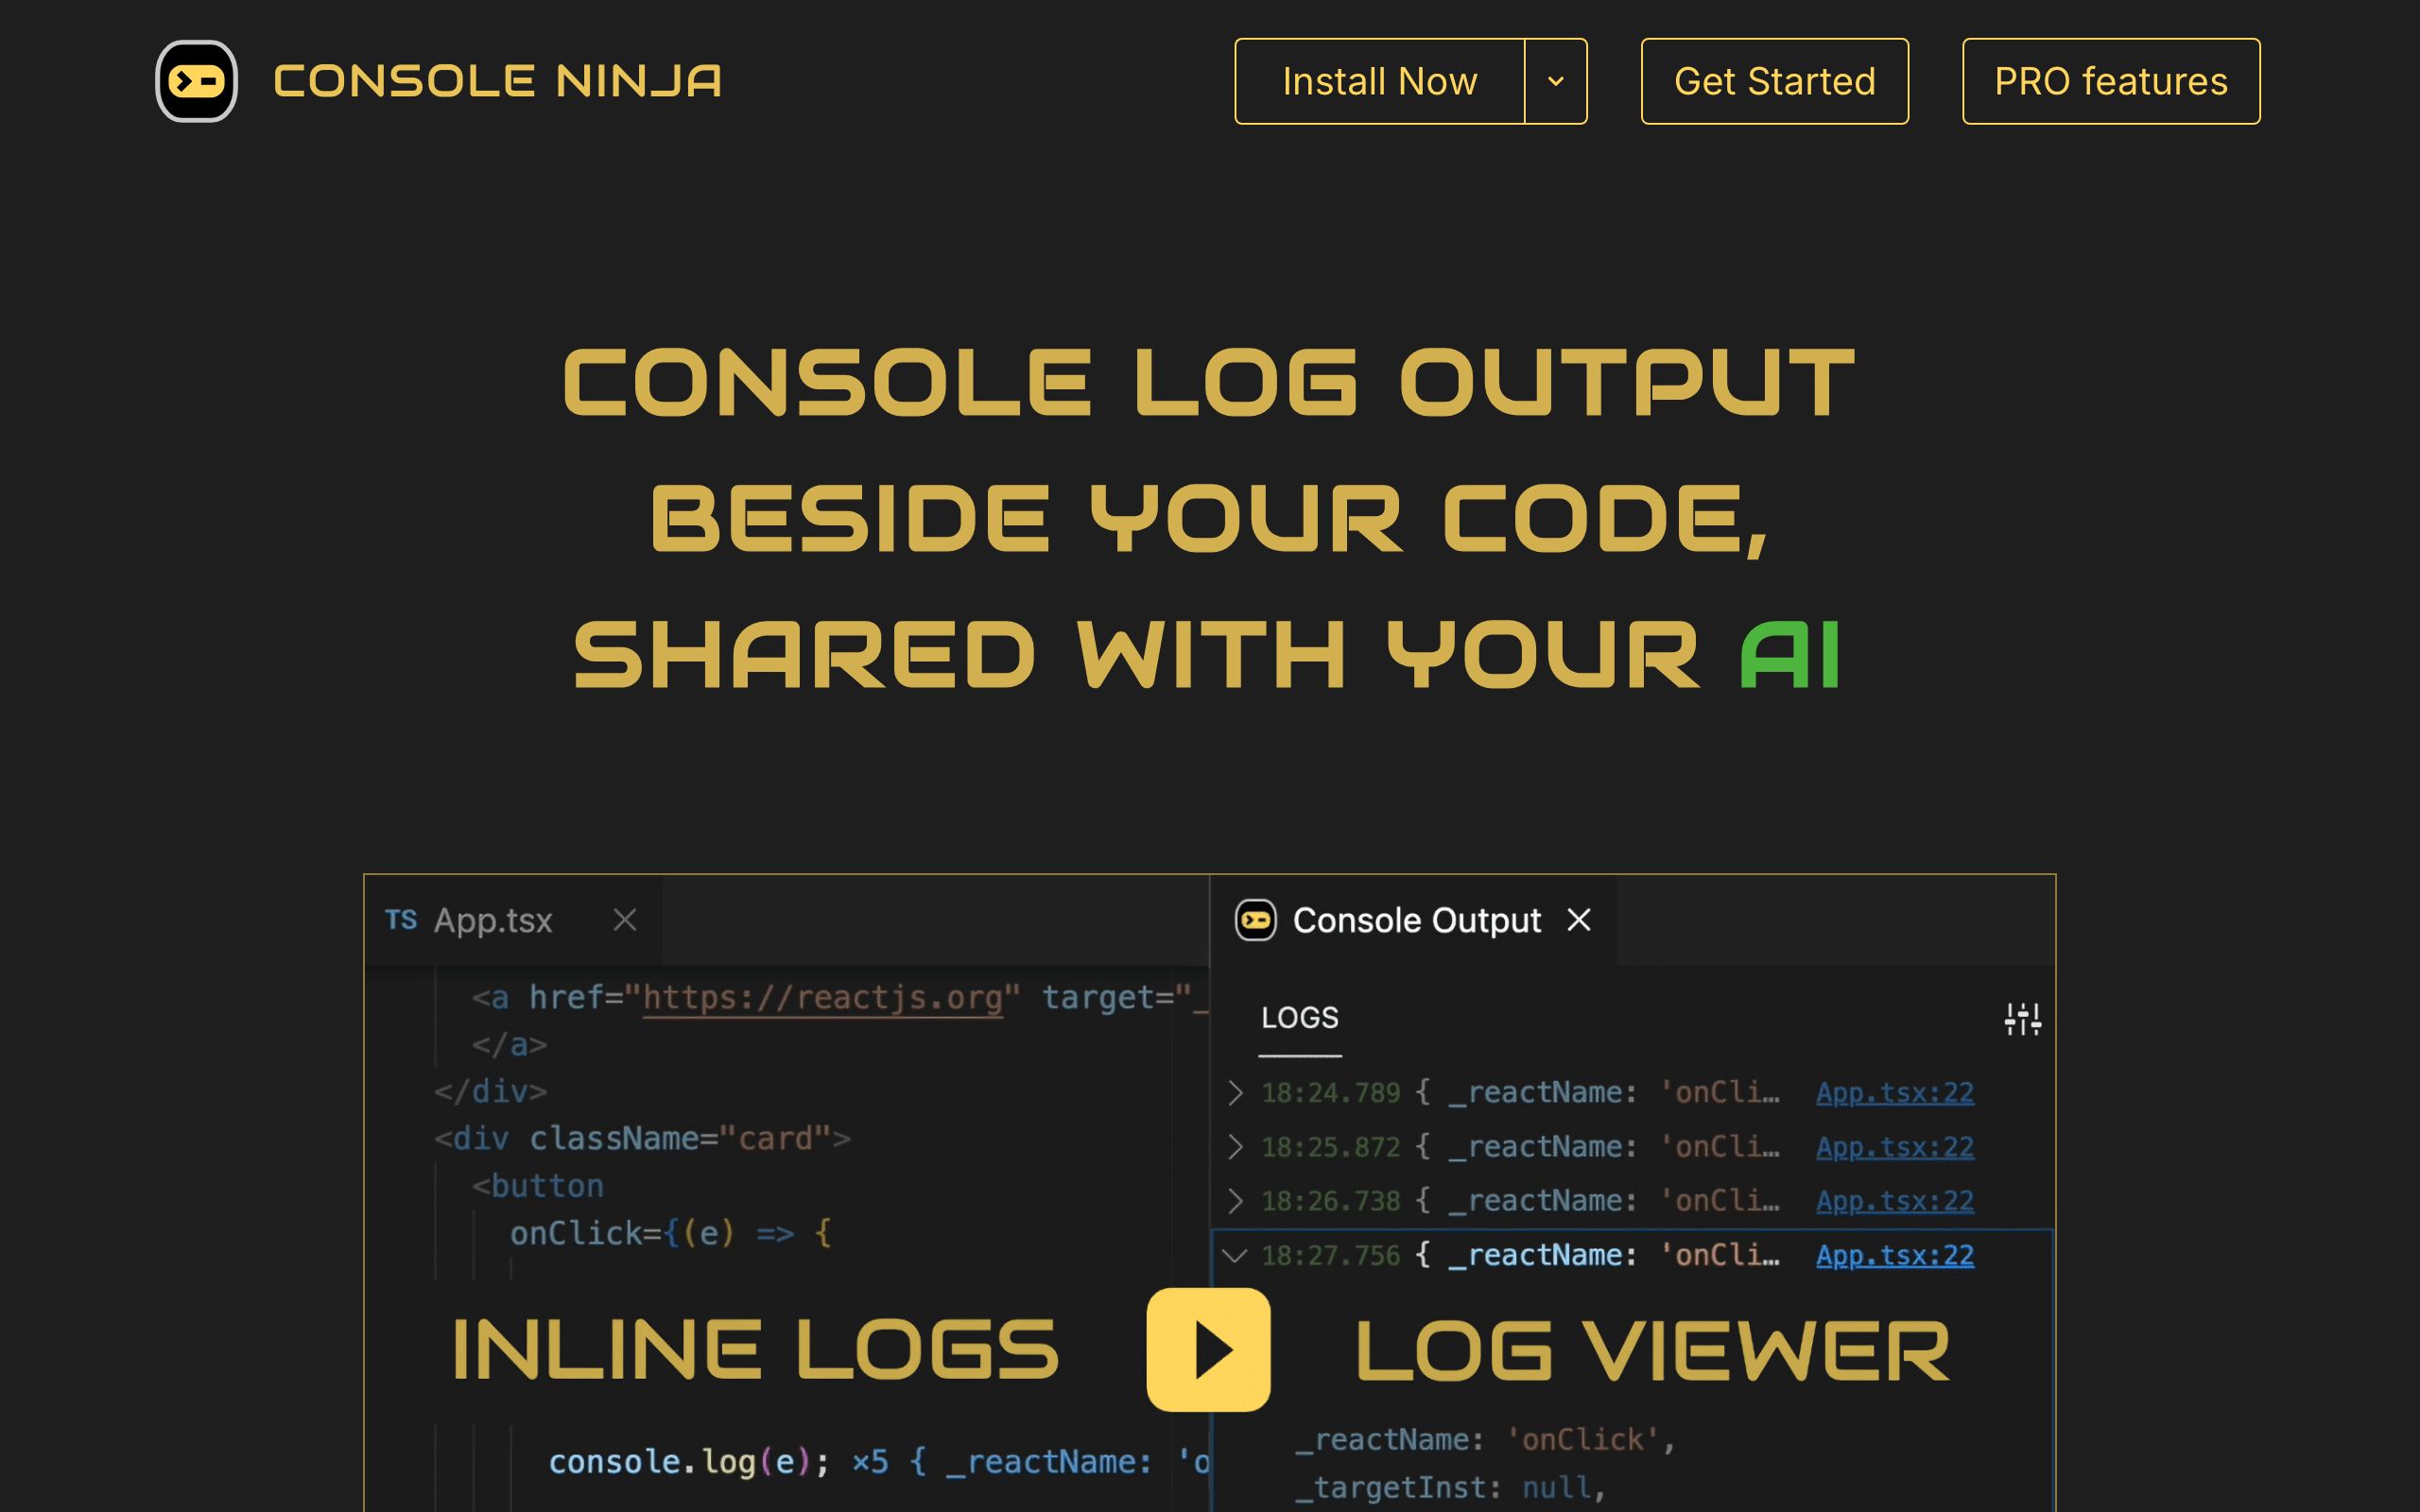
Task: Click the ×5 inline log count
Action: point(869,1462)
